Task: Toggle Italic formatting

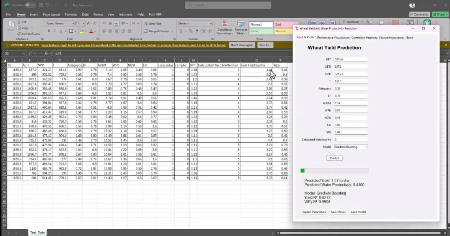Action: tap(54, 31)
